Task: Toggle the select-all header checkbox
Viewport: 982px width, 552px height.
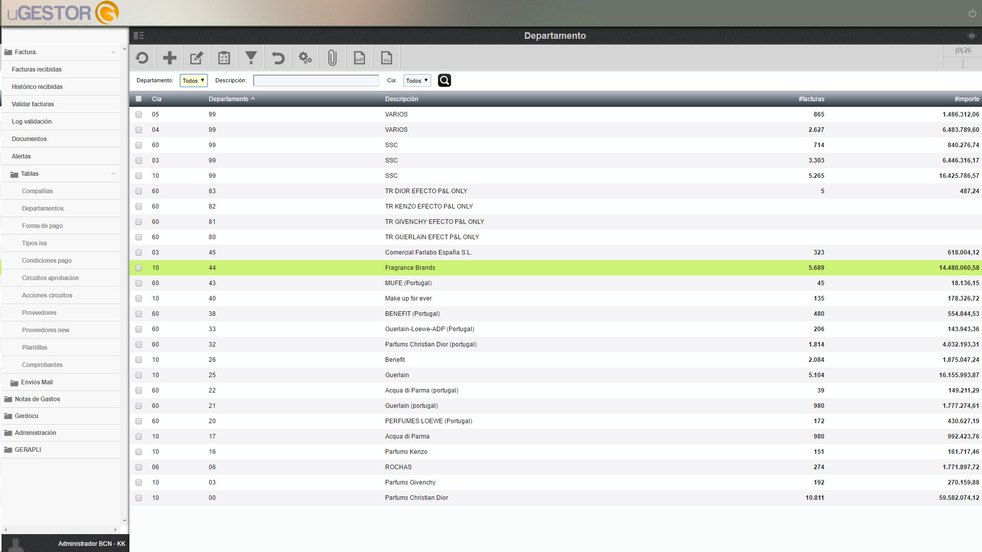Action: coord(139,99)
